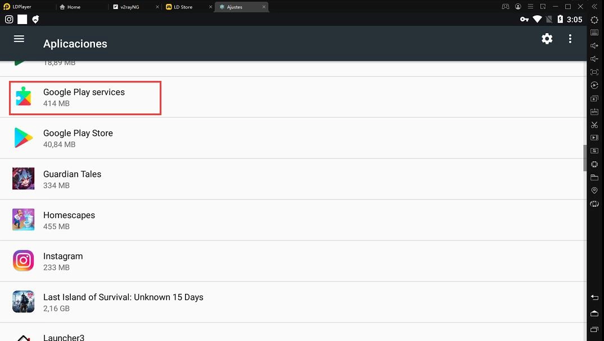This screenshot has height=341, width=604.
Task: Install APK via sidebar APK icon
Action: (594, 112)
